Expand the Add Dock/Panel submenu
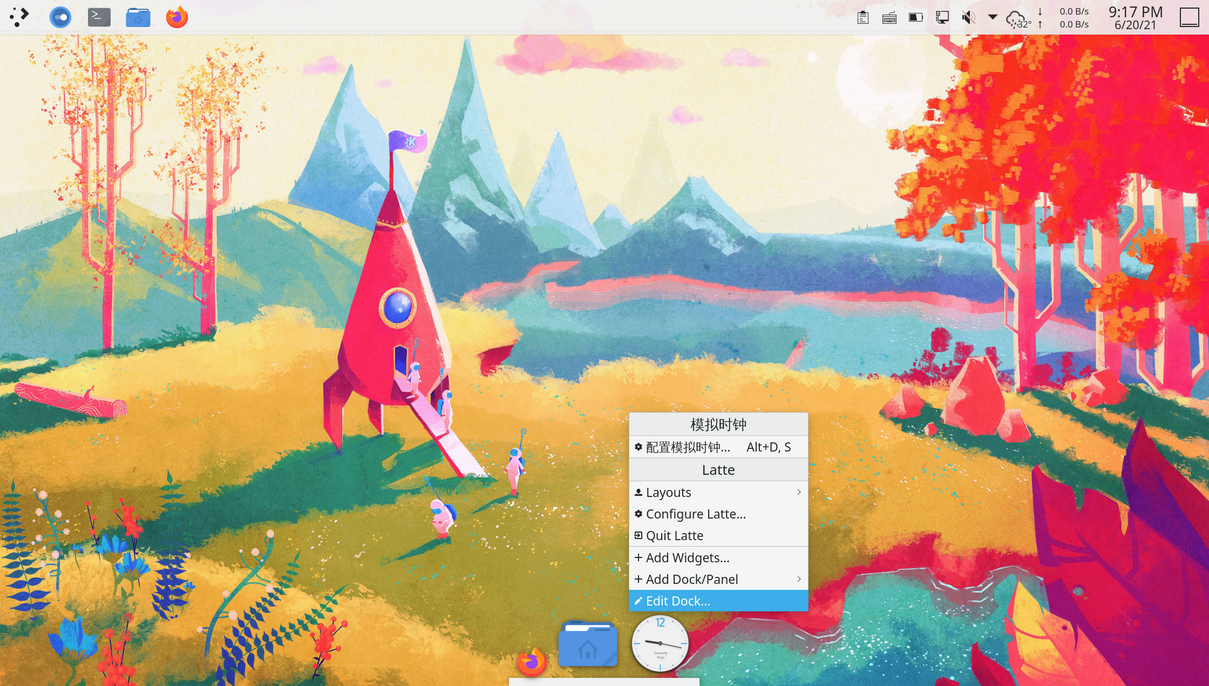 [718, 579]
